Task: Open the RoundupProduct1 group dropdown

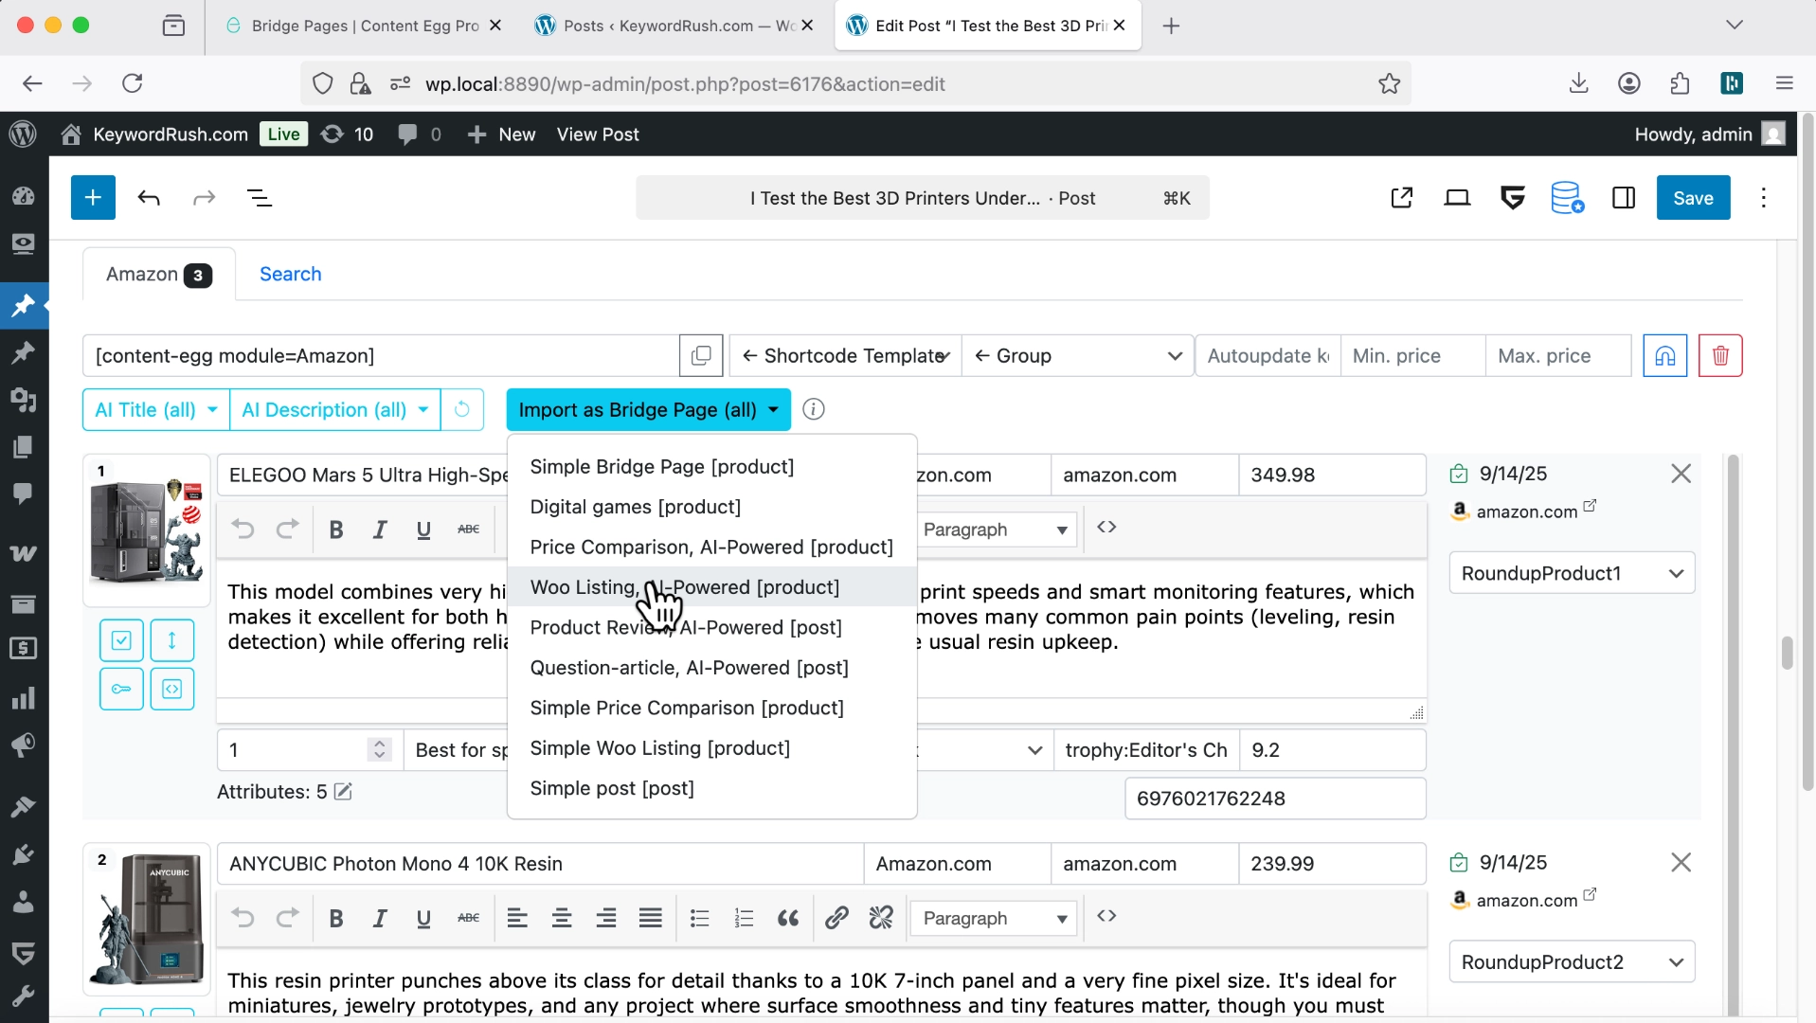Action: pyautogui.click(x=1572, y=574)
